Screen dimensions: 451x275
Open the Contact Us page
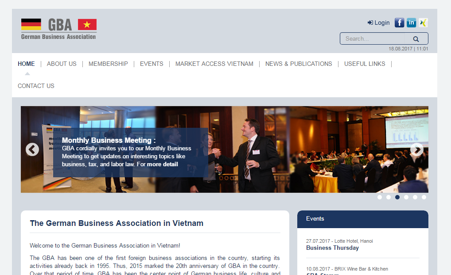(36, 86)
